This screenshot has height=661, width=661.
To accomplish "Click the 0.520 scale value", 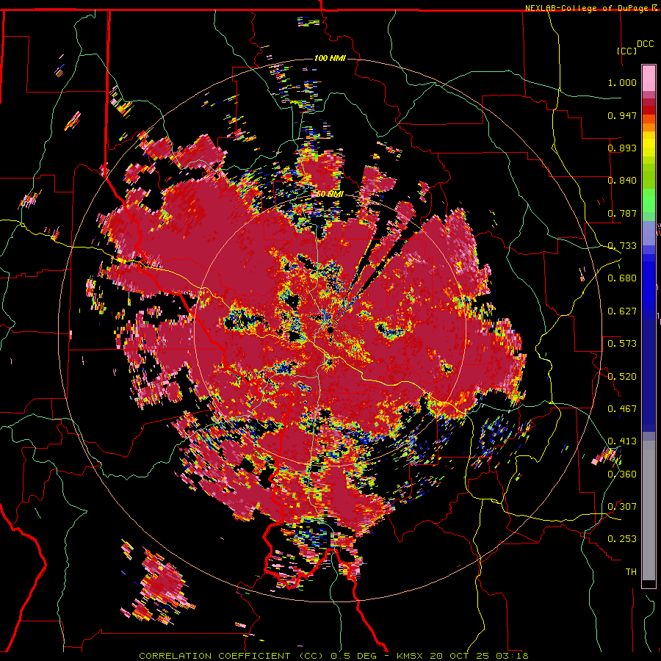I will [622, 376].
